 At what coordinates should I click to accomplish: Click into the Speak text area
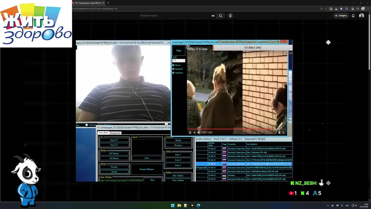tap(147, 147)
